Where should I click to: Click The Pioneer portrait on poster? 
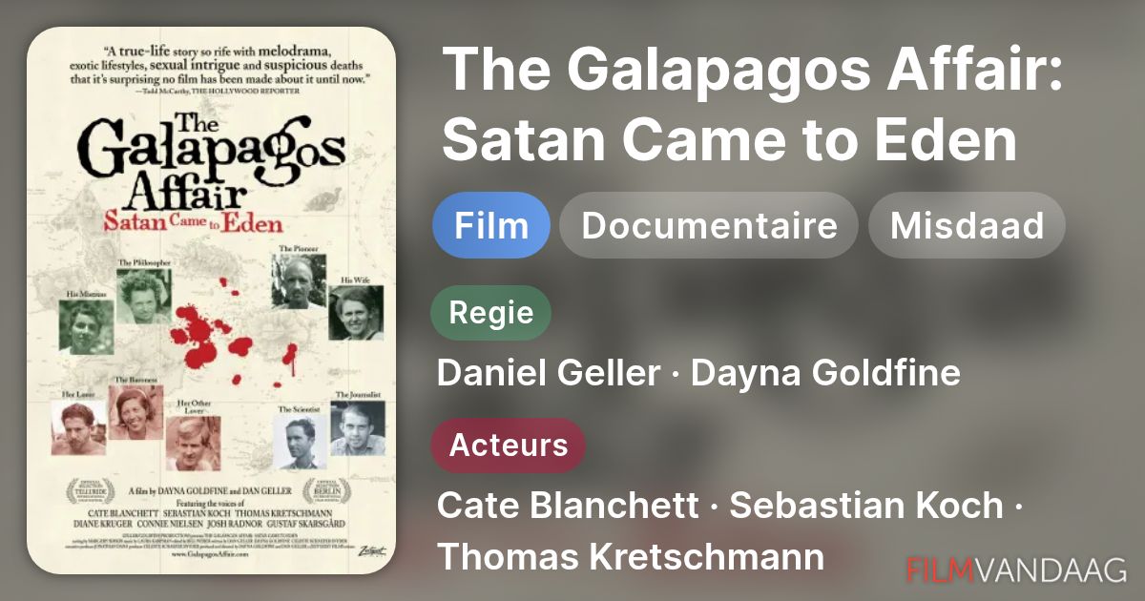[x=298, y=280]
